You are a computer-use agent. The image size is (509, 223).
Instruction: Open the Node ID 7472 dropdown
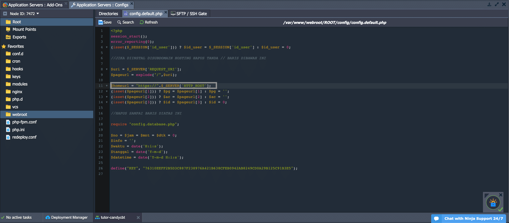pos(24,14)
